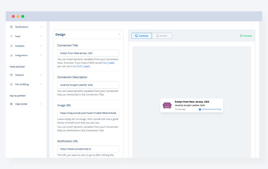The width and height of the screenshot is (268, 169).
Task: Expand the Help Center chevron
Action: [41, 104]
